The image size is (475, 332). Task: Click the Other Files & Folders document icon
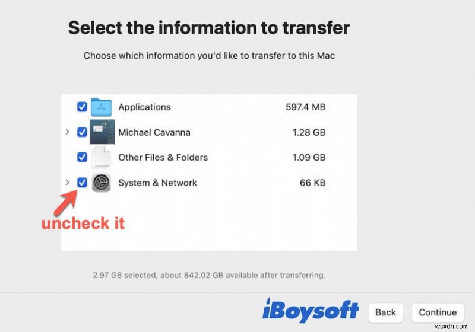click(102, 158)
